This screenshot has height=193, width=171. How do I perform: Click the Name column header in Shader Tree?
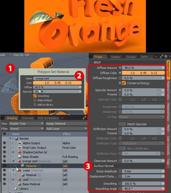15,134
